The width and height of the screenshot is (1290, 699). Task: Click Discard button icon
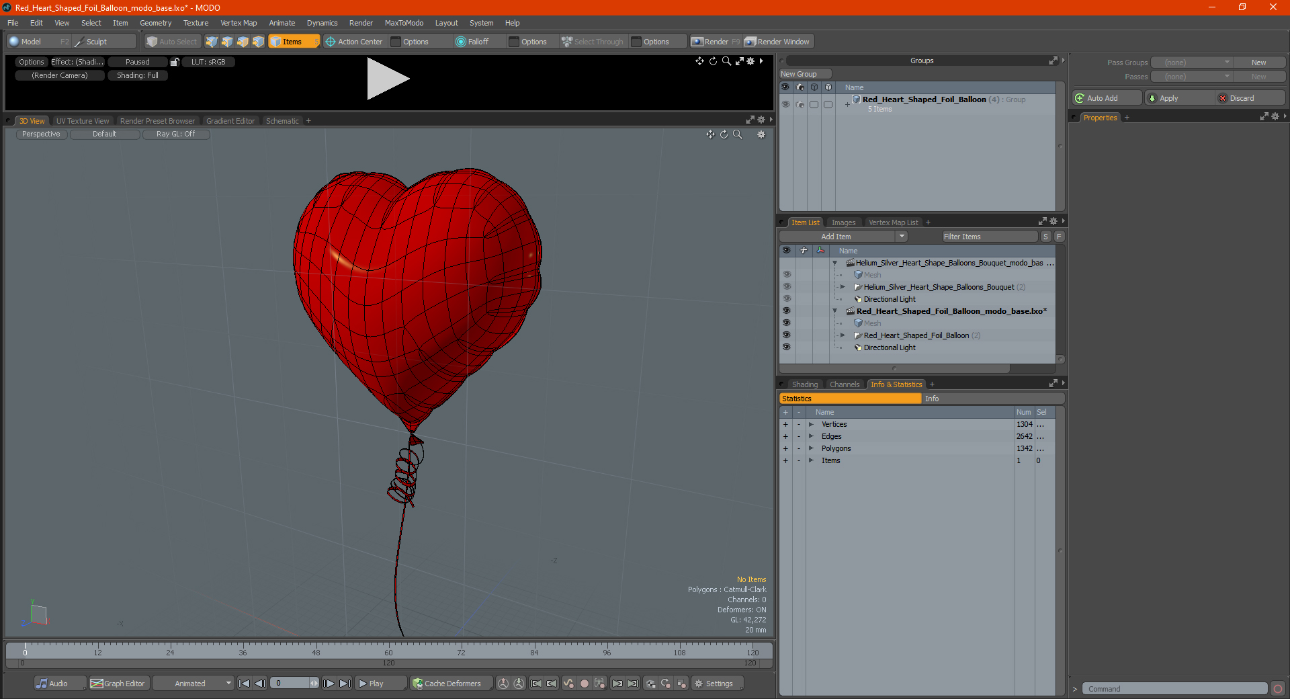(x=1223, y=98)
